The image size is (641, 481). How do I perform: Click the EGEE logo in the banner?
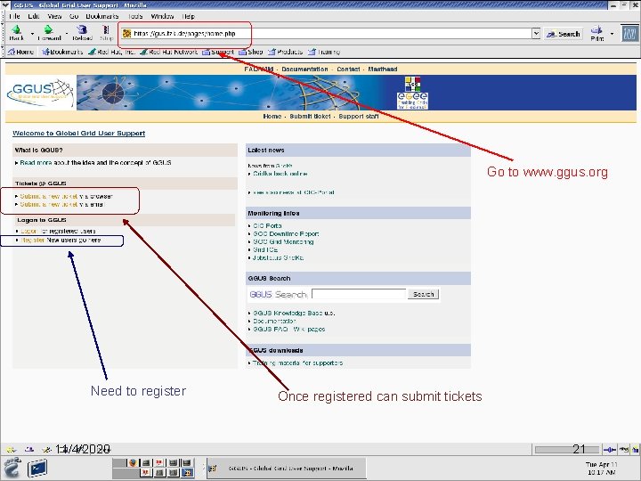[x=412, y=101]
